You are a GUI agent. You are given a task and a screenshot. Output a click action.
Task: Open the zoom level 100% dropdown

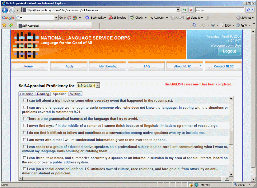tap(250, 185)
